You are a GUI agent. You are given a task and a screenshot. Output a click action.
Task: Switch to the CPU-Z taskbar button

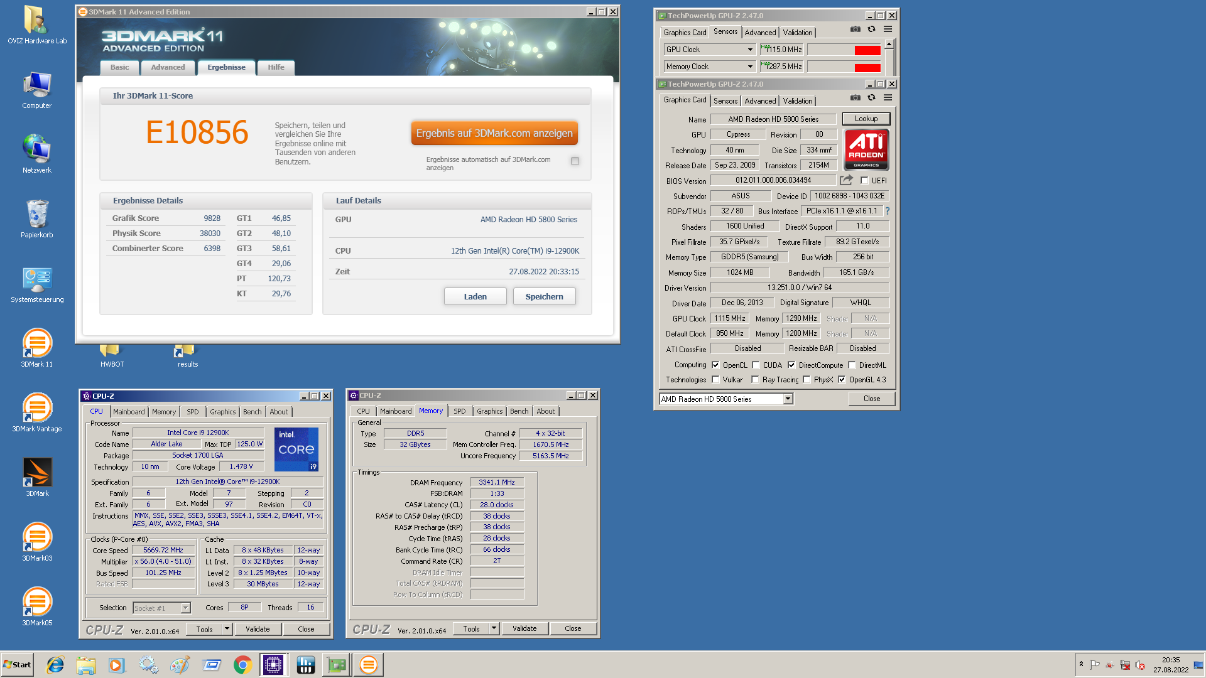coord(273,665)
